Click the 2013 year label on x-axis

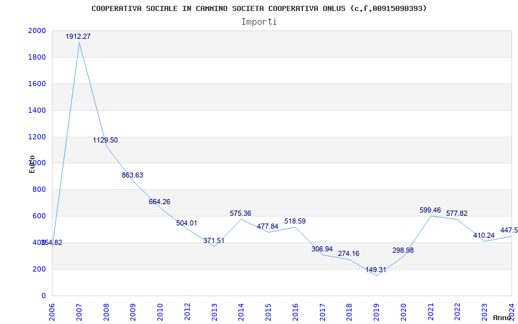click(x=214, y=312)
